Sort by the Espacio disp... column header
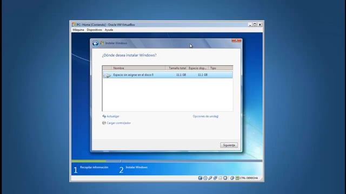This screenshot has height=194, width=346. tap(197, 68)
